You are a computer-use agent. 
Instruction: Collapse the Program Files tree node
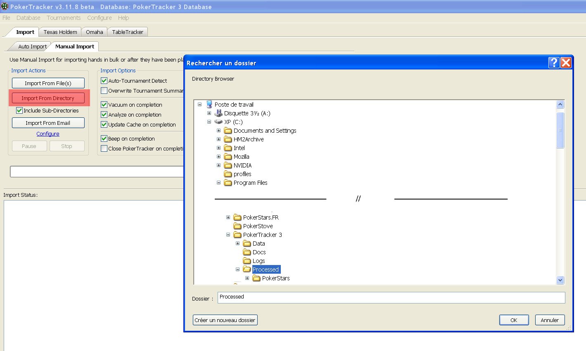218,183
